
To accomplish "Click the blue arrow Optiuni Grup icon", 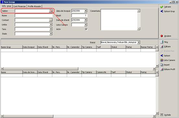I will [x=161, y=11].
